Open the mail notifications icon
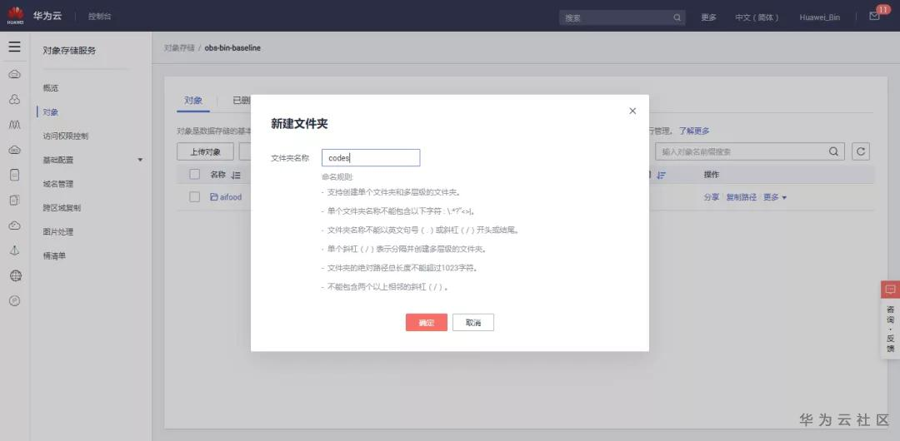The image size is (900, 441). click(x=875, y=16)
